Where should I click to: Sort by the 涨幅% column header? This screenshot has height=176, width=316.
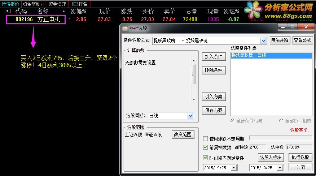click(x=78, y=11)
